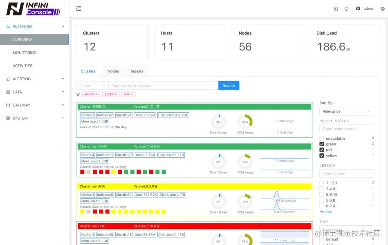
Task: Open the es-v630 cluster header
Action: tap(195, 186)
